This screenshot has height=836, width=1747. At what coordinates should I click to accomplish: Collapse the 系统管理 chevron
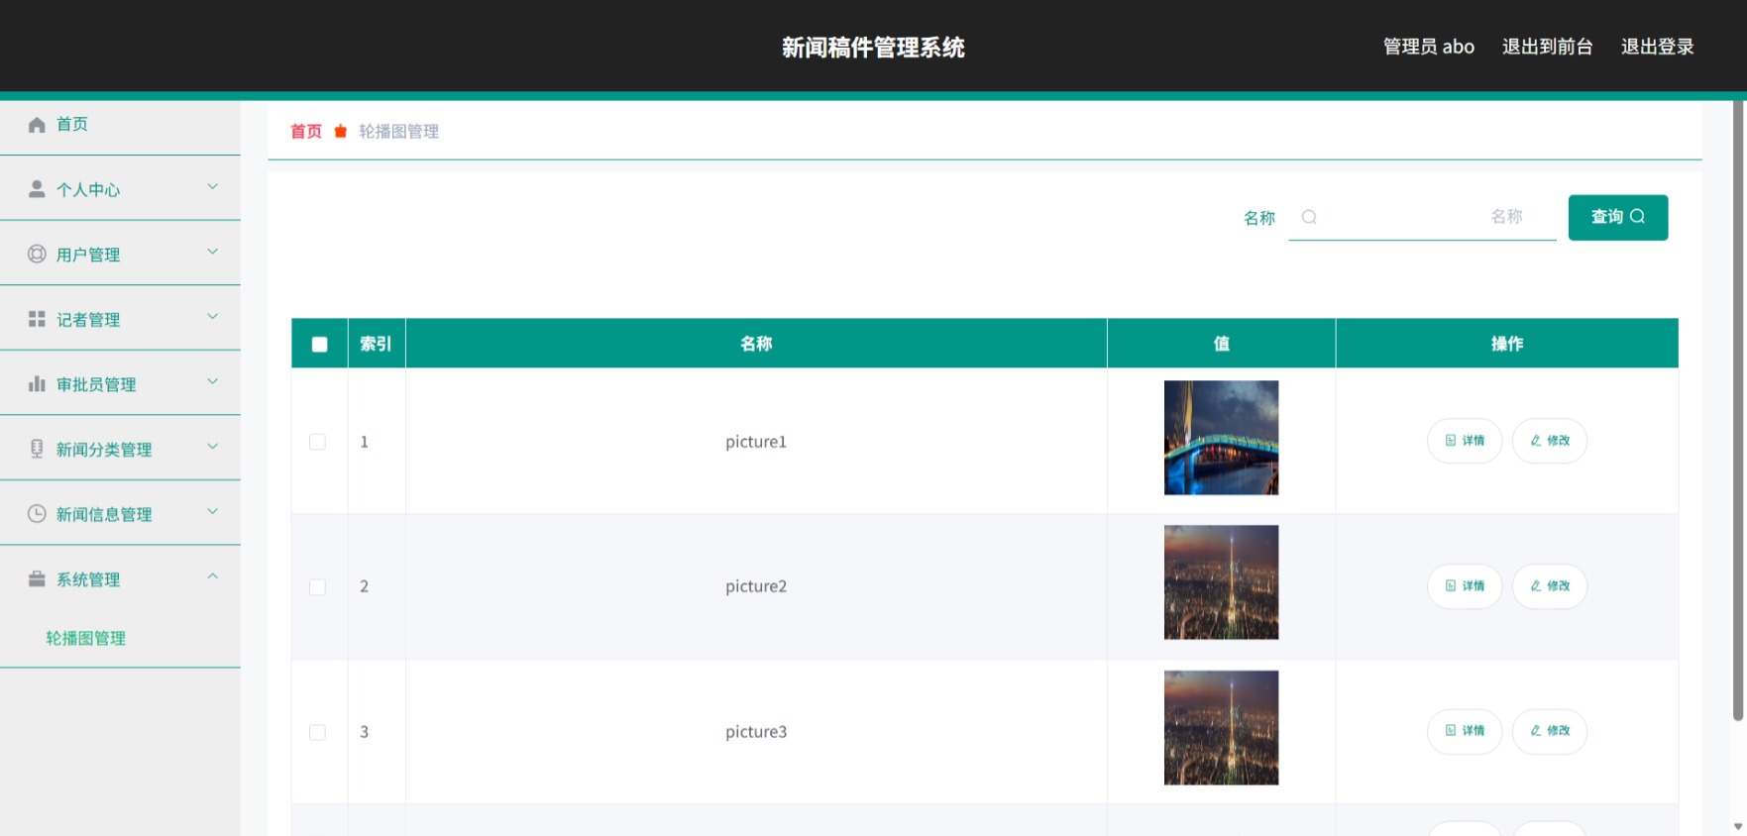[x=212, y=576]
